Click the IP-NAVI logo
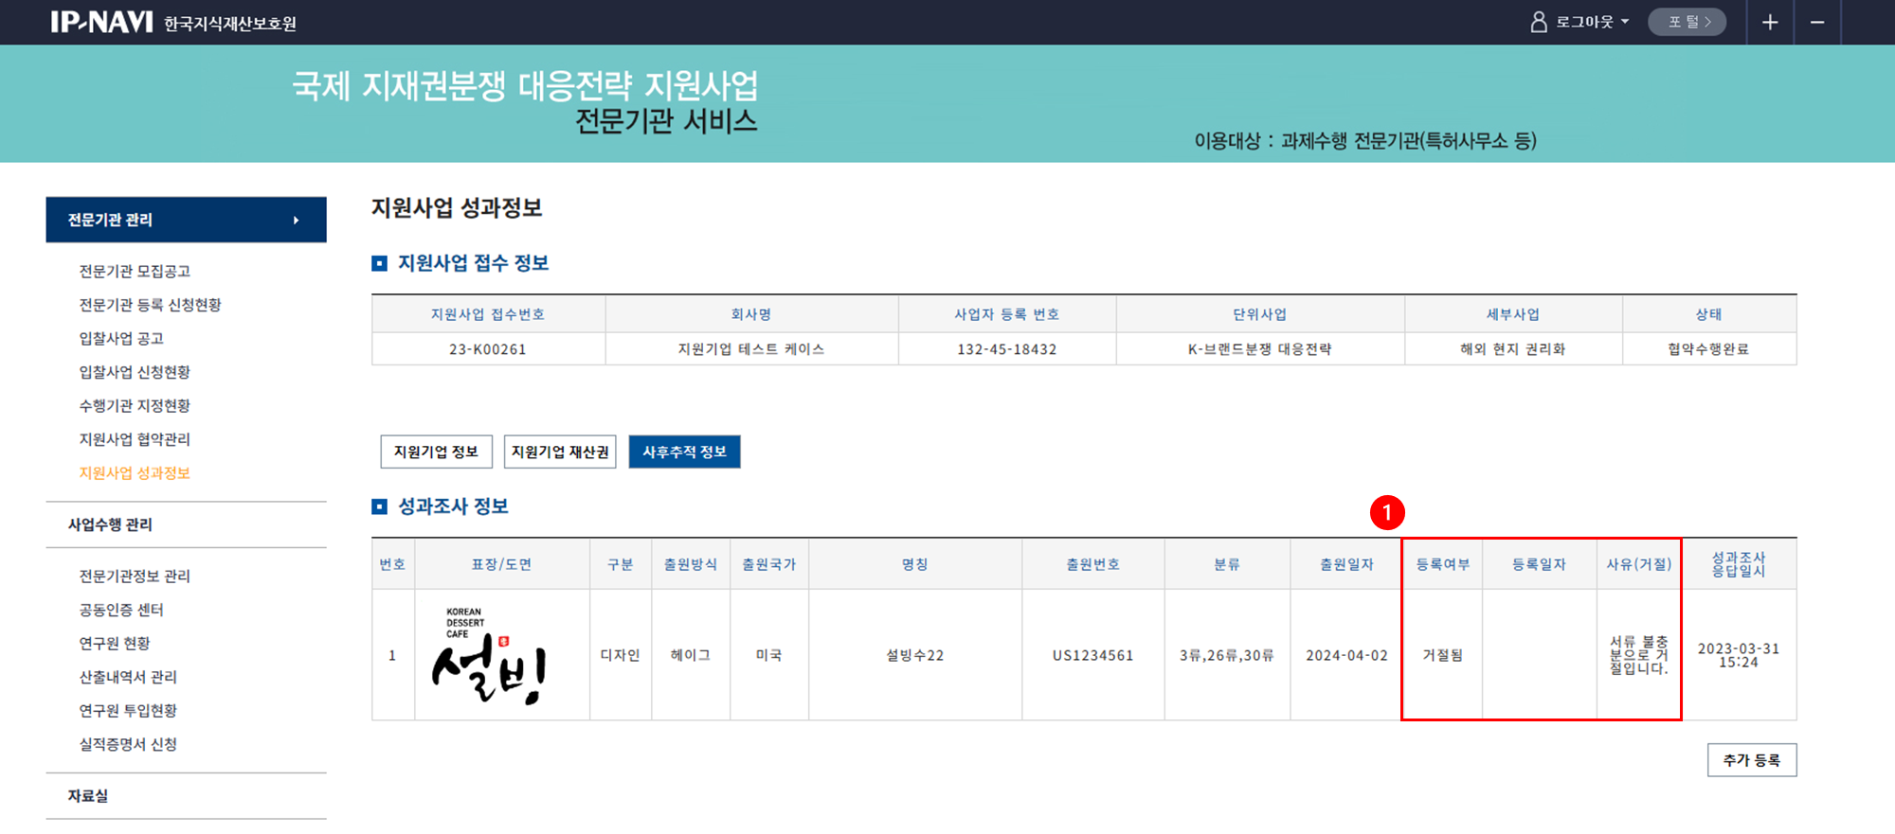 [101, 22]
